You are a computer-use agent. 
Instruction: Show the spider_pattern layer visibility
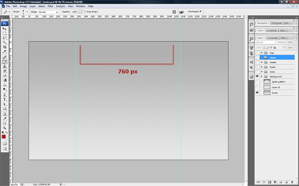click(257, 82)
